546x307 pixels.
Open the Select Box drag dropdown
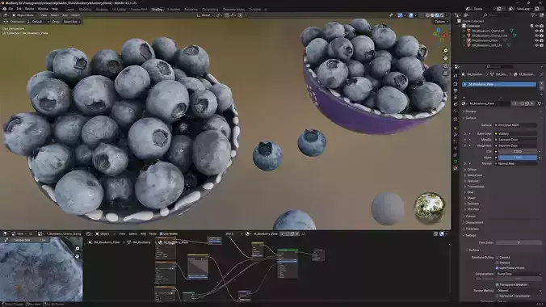71,22
